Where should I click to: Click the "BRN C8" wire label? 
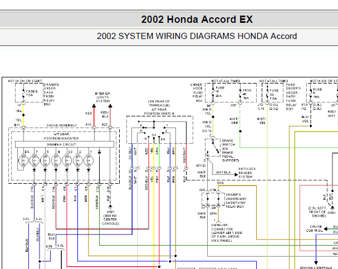[86, 194]
